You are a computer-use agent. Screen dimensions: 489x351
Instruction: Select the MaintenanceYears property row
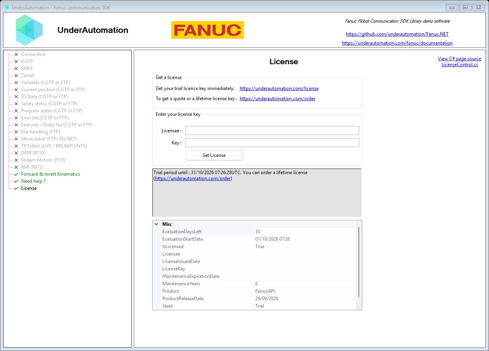[x=254, y=284]
